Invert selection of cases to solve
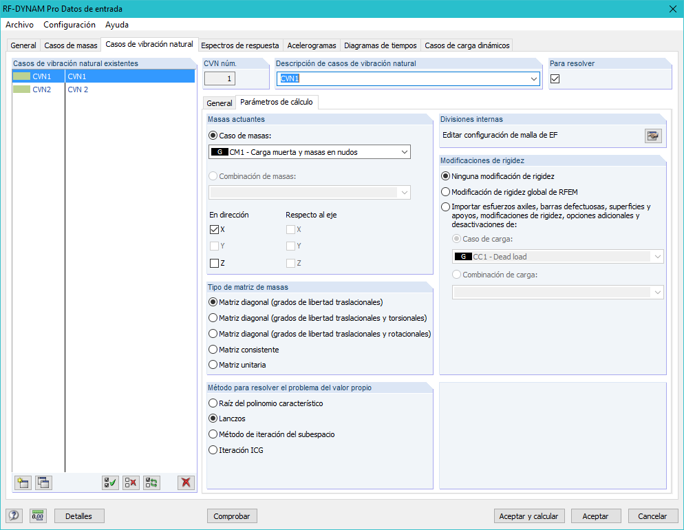684x530 pixels. click(152, 483)
